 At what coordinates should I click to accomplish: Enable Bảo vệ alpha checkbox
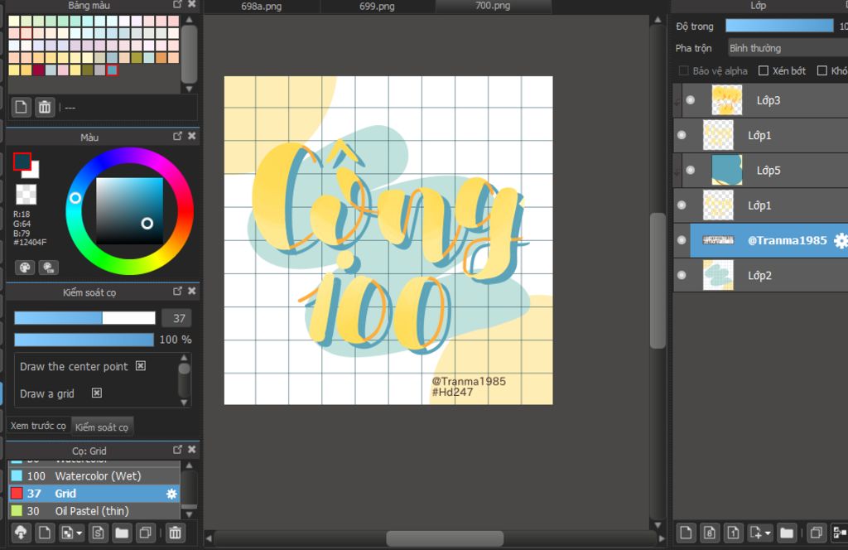pyautogui.click(x=683, y=71)
